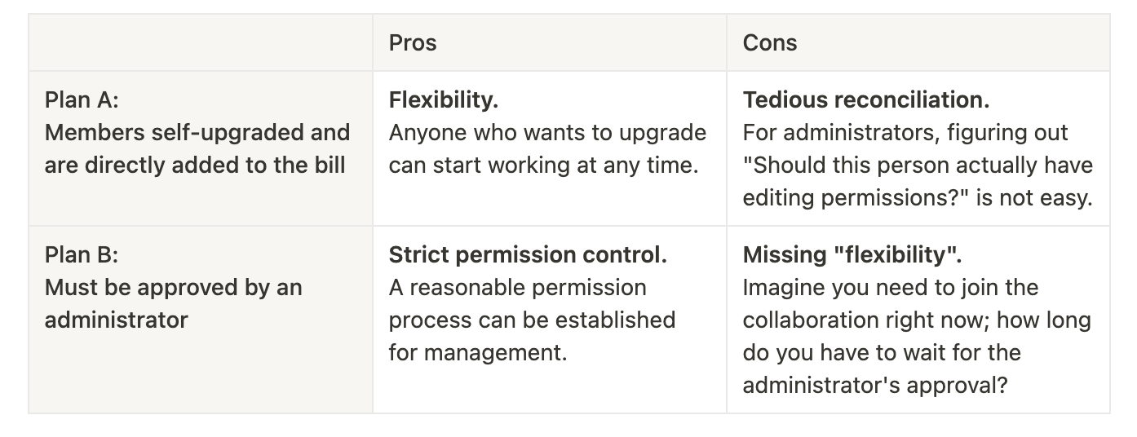Click text 'administrator's approval?'
The width and height of the screenshot is (1137, 437).
[875, 386]
